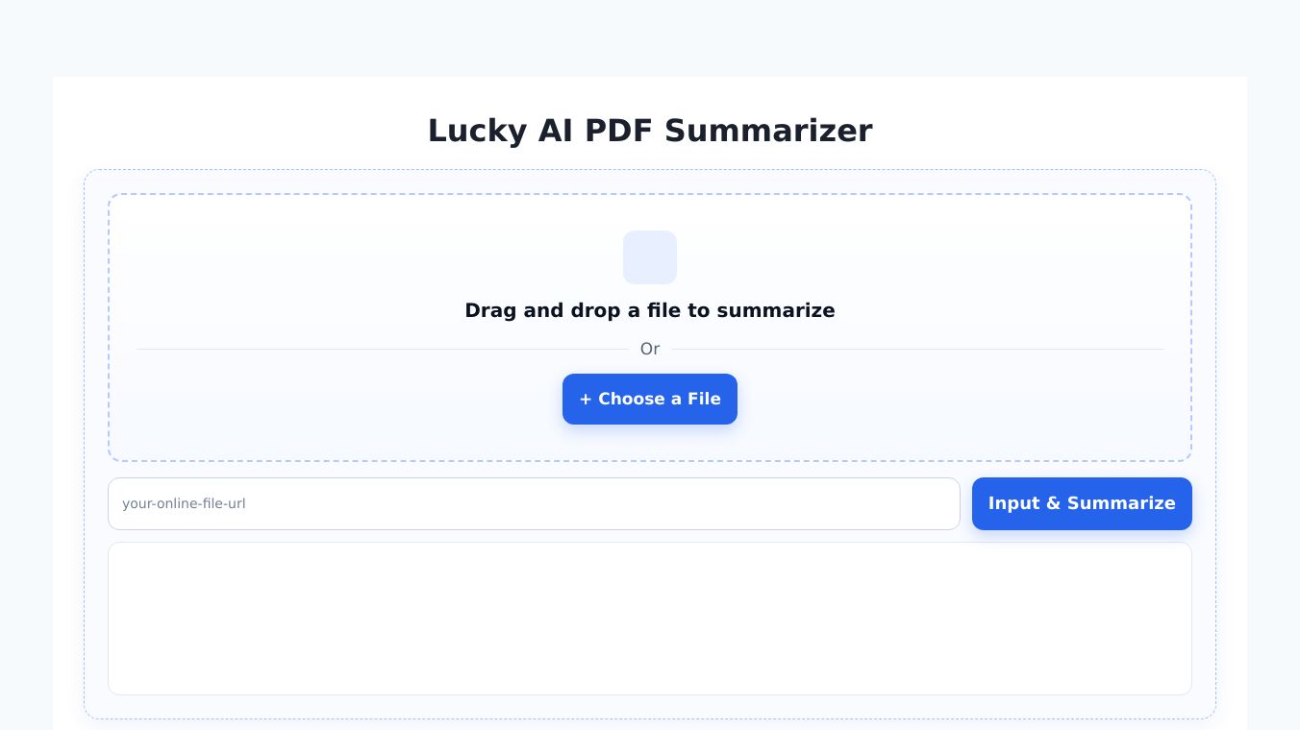
Task: Trigger summarization with Input & Summarize
Action: 1082,503
